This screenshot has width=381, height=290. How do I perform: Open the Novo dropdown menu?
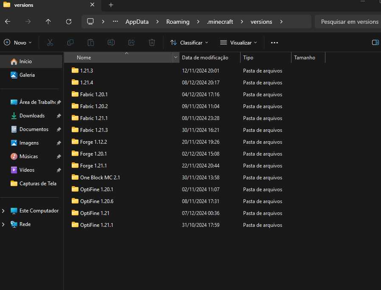click(x=18, y=42)
